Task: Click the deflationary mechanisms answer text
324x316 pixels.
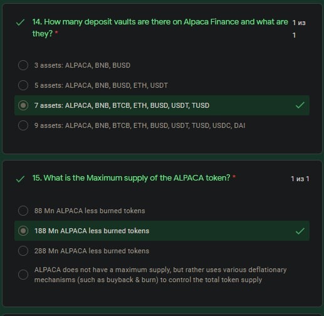Action: pos(160,275)
